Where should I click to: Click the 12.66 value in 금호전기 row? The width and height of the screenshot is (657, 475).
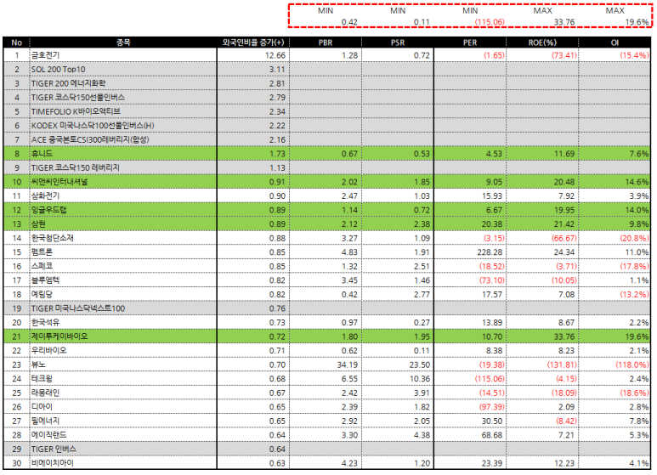point(275,55)
